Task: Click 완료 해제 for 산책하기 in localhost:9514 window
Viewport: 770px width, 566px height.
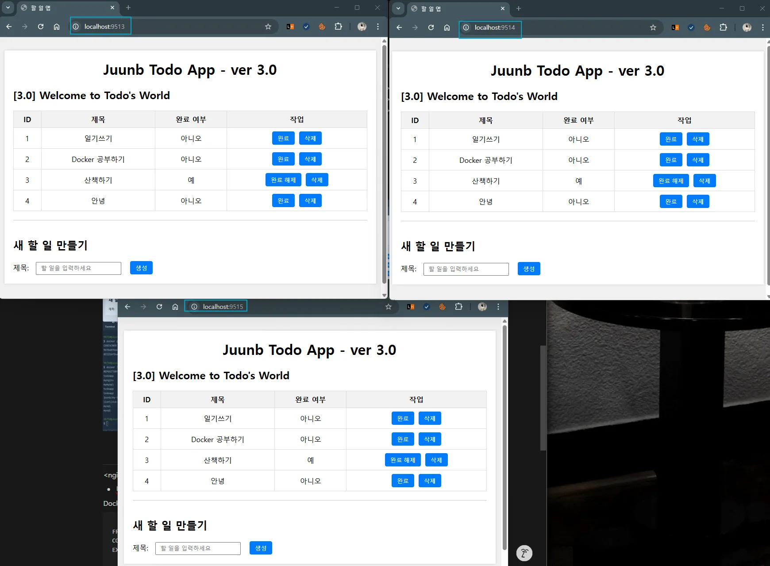Action: 671,181
